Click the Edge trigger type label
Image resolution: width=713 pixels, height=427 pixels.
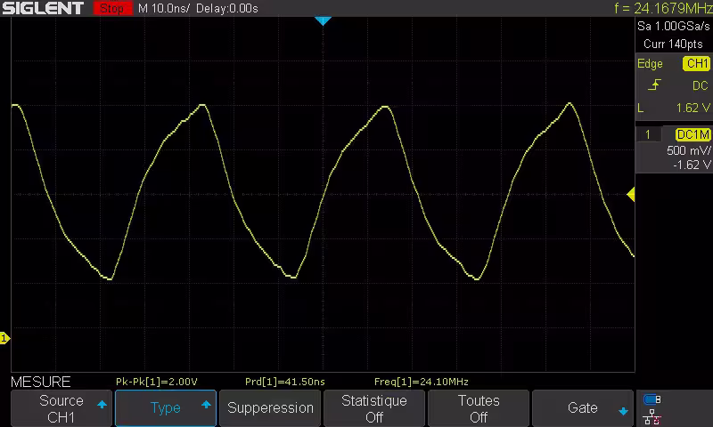click(x=650, y=63)
